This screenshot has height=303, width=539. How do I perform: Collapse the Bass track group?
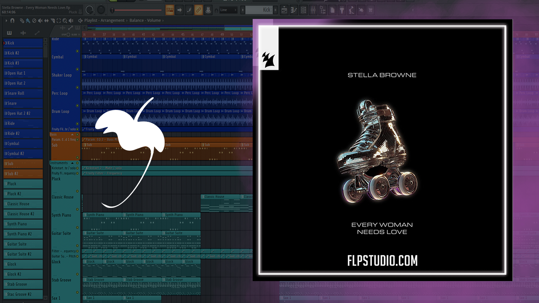pyautogui.click(x=72, y=135)
